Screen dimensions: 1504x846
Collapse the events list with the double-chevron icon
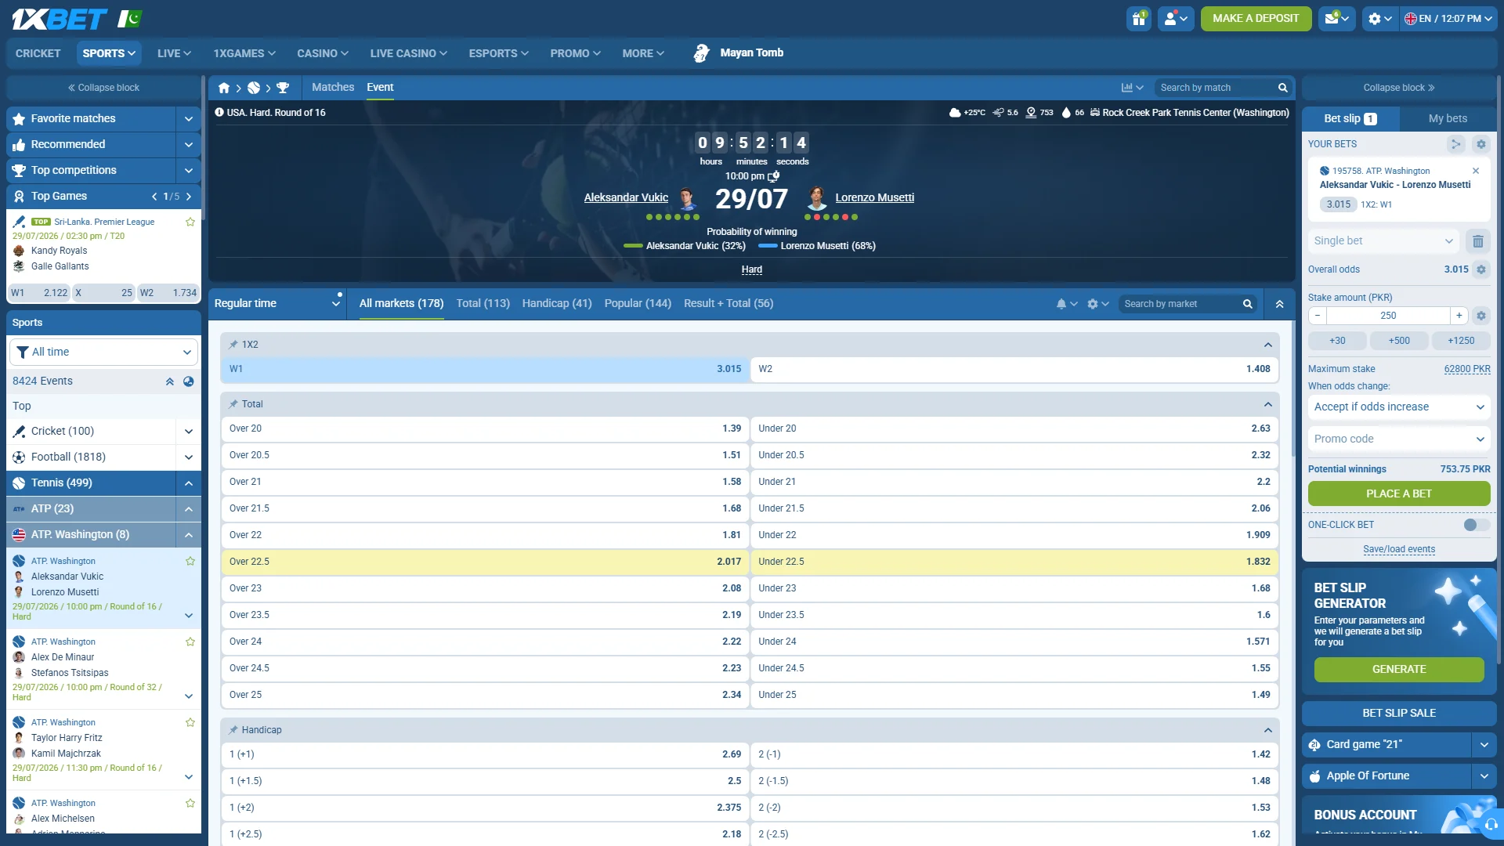pos(169,381)
